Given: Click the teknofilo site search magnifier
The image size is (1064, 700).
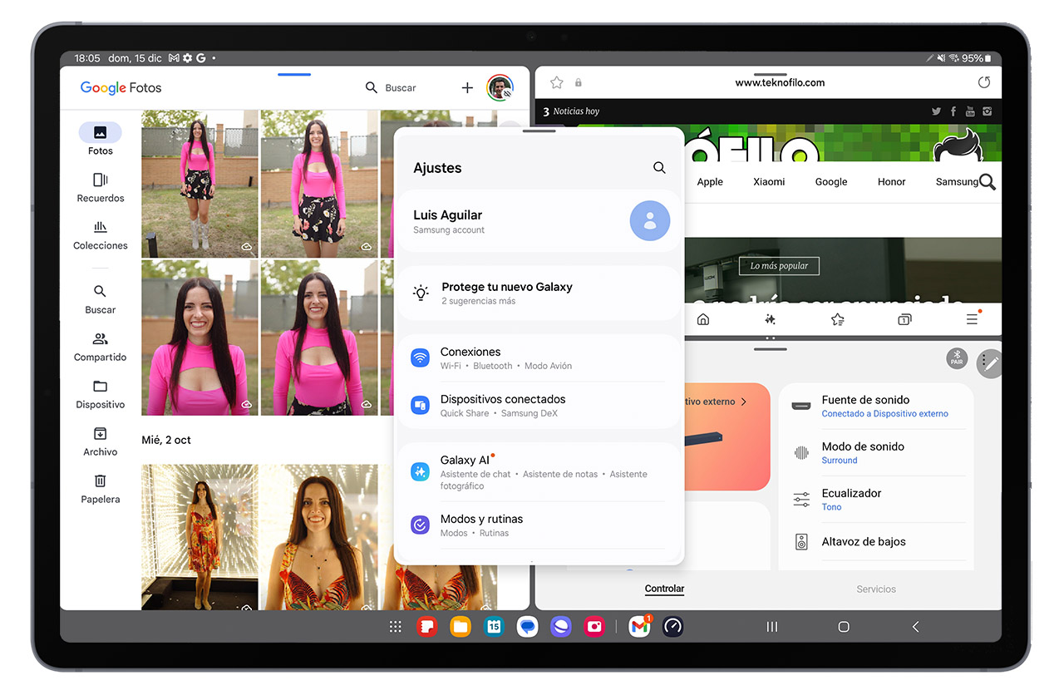Looking at the screenshot, I should pyautogui.click(x=988, y=182).
